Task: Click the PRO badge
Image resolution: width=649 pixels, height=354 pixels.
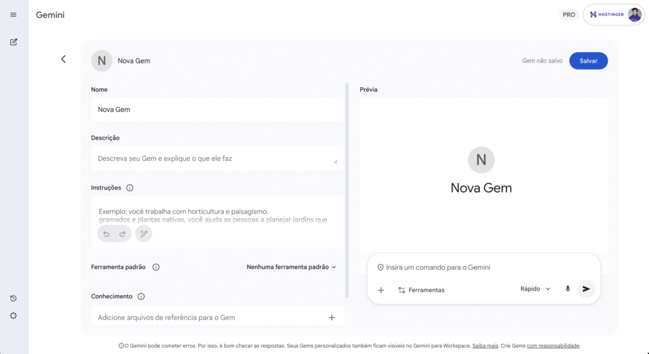Action: click(x=569, y=15)
